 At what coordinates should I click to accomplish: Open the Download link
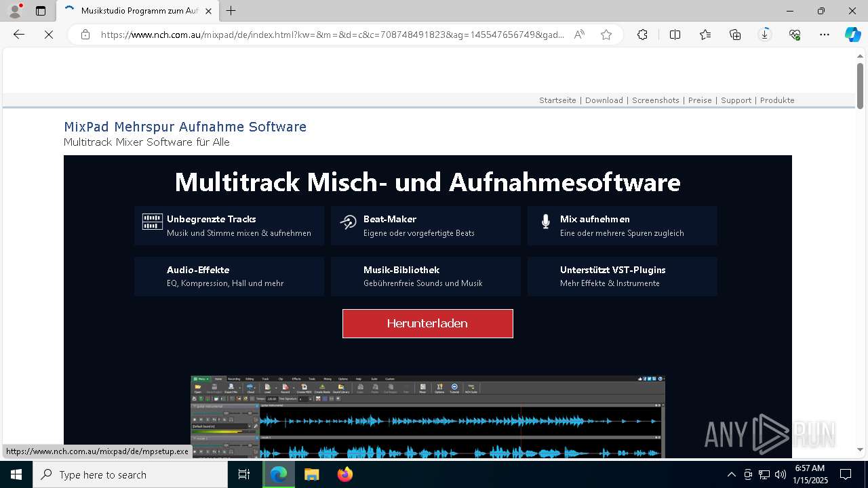pyautogui.click(x=604, y=100)
